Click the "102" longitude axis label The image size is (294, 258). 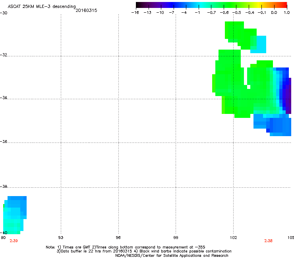(234, 238)
